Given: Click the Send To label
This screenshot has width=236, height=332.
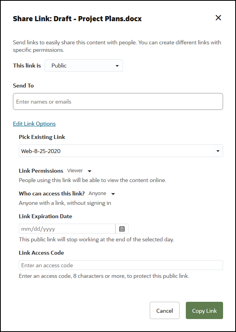Looking at the screenshot, I should tap(24, 86).
